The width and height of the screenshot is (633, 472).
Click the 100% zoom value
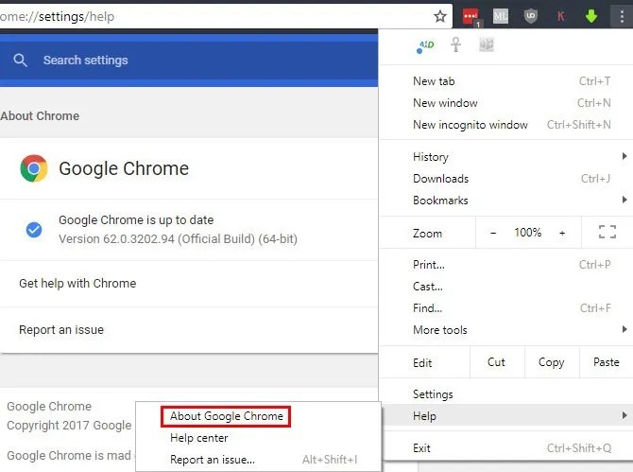pos(527,233)
